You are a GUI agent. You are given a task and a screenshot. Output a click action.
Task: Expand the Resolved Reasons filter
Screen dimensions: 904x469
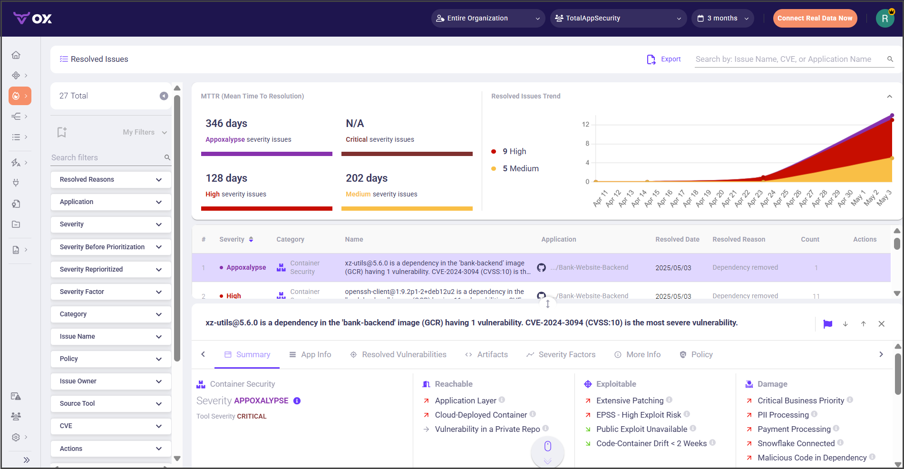[111, 180]
